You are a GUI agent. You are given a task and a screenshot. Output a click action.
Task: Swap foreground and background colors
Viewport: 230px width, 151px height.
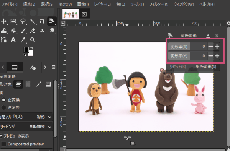point(32,48)
